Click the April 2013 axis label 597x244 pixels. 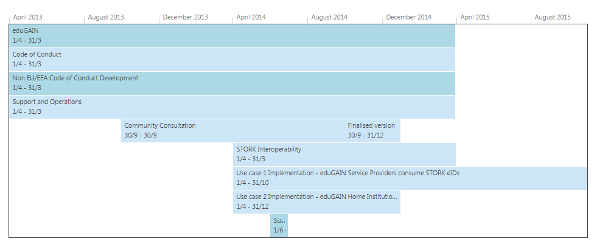28,17
